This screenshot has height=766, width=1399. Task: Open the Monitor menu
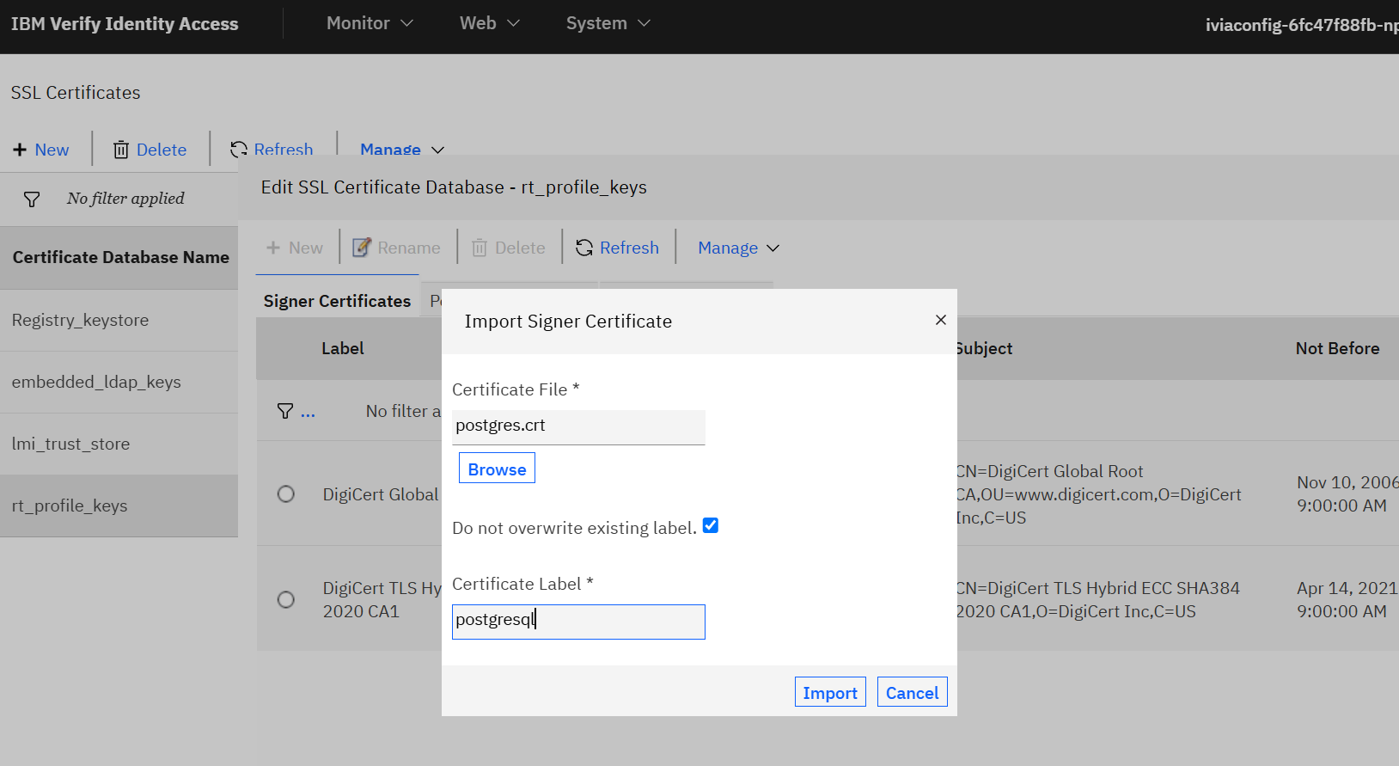tap(370, 24)
